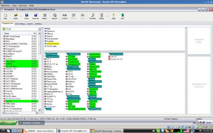Viewport: 213px width, 133px height.
Task: Select Eurosport 2 in the left service list
Action: [20, 49]
